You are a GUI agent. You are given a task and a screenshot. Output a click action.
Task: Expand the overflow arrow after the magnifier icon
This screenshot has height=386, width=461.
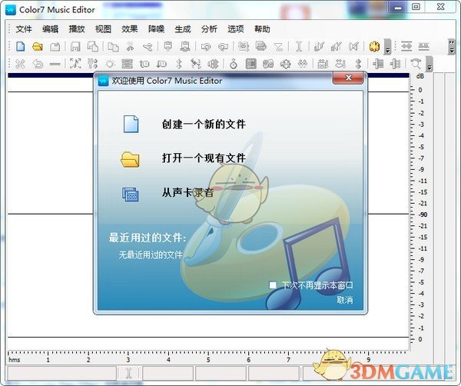click(x=429, y=64)
